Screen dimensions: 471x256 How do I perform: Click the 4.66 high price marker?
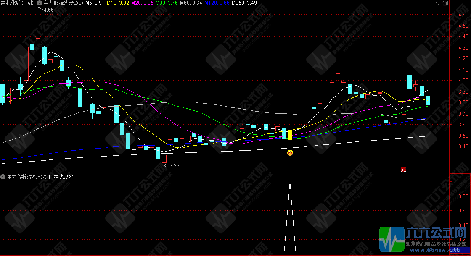(x=48, y=10)
